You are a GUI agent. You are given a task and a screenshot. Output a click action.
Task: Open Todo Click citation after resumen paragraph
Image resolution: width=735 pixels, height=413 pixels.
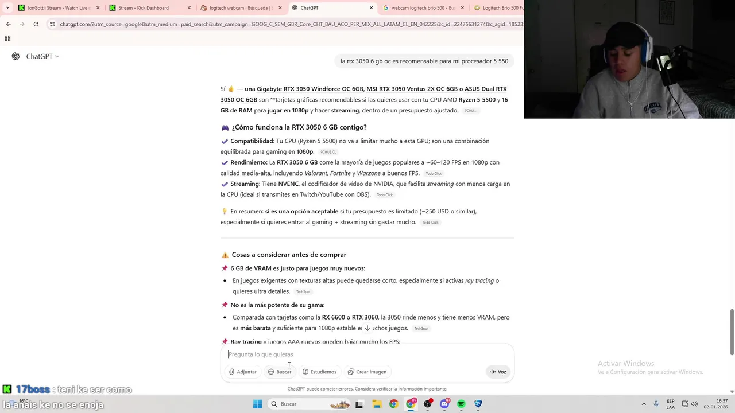point(430,223)
